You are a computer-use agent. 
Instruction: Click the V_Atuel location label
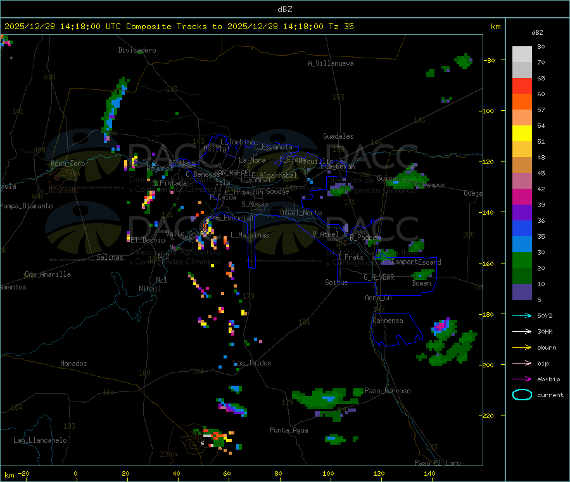pyautogui.click(x=326, y=234)
